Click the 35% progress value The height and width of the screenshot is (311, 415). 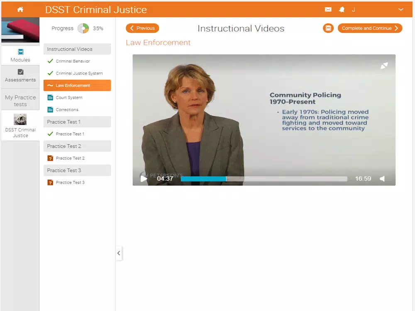pos(98,28)
